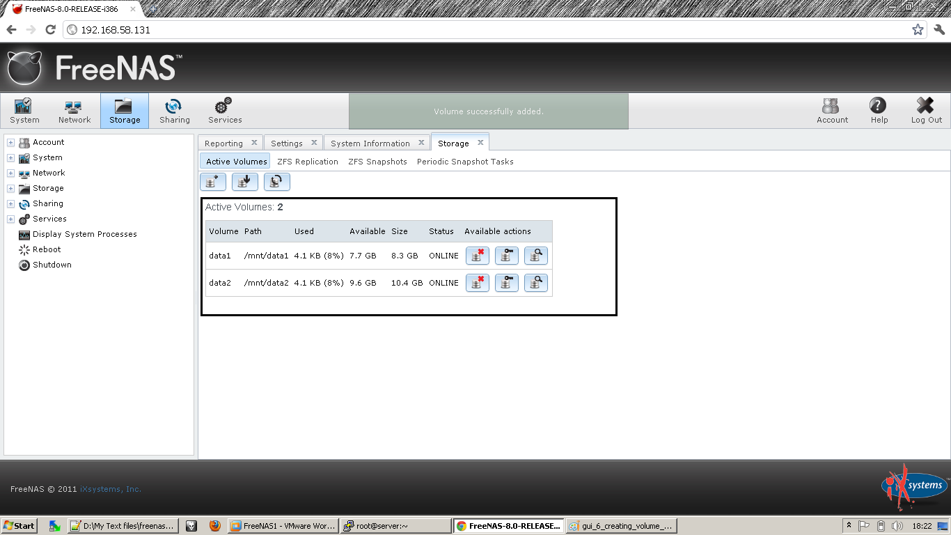The width and height of the screenshot is (951, 535).
Task: View disks for the data1 volume
Action: coord(536,256)
